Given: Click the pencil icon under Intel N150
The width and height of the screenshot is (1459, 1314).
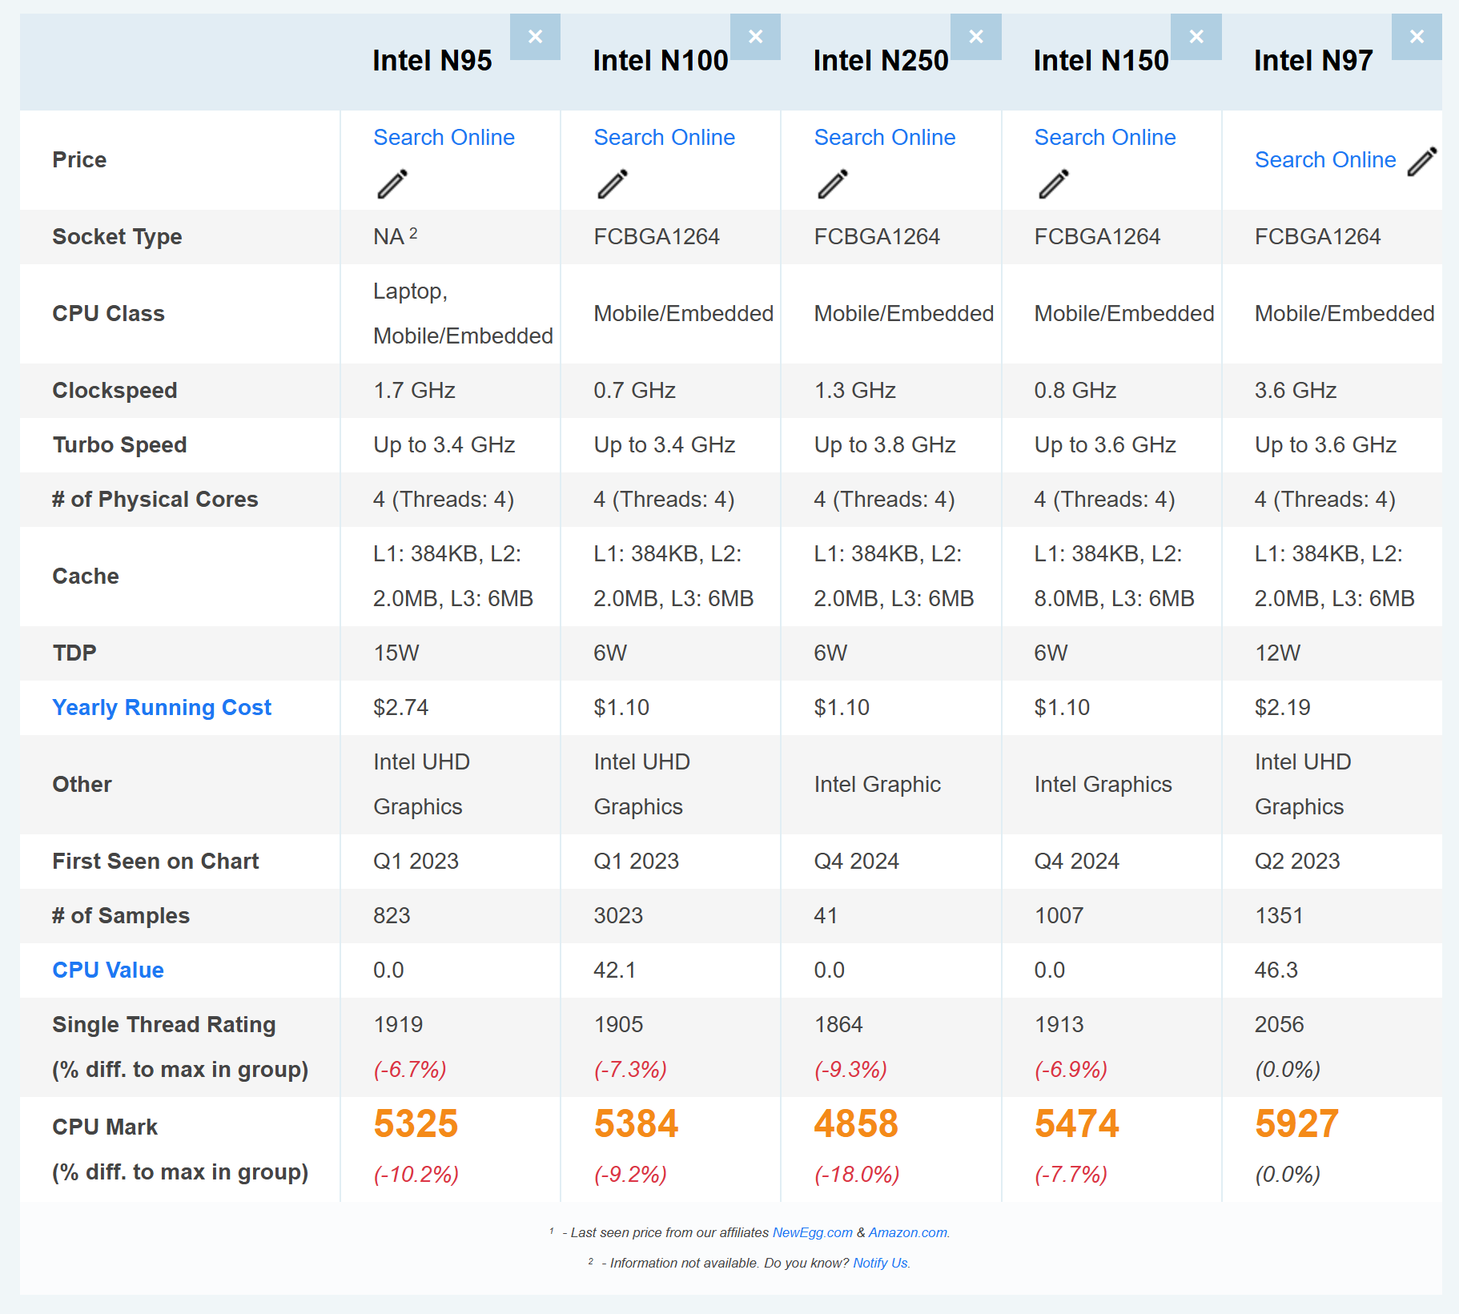Looking at the screenshot, I should pyautogui.click(x=1053, y=183).
